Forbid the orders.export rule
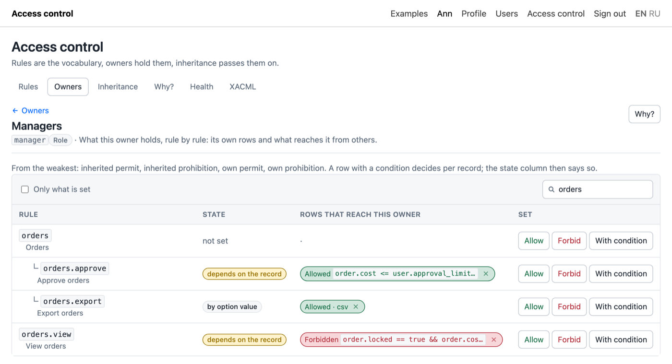 [x=569, y=307]
